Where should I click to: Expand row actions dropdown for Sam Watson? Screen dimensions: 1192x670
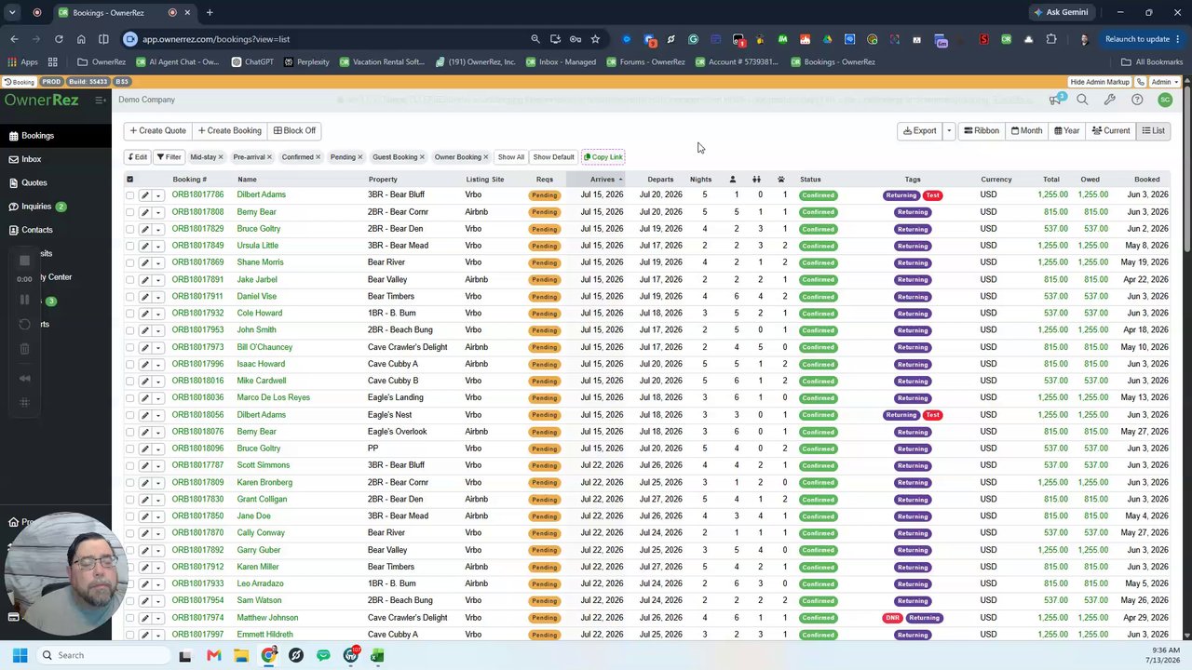158,601
